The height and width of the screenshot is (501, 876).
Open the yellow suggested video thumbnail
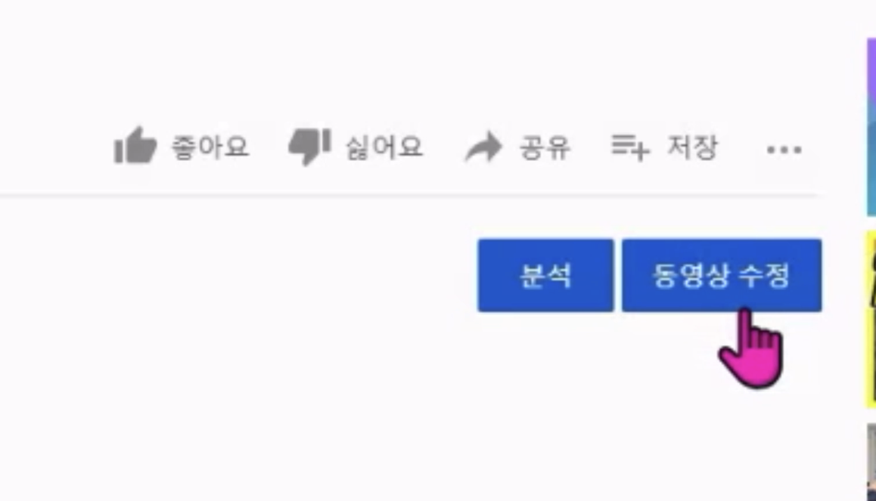871,319
